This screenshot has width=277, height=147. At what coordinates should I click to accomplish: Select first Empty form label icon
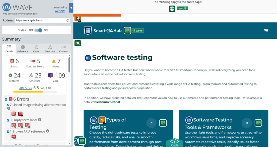14,125
